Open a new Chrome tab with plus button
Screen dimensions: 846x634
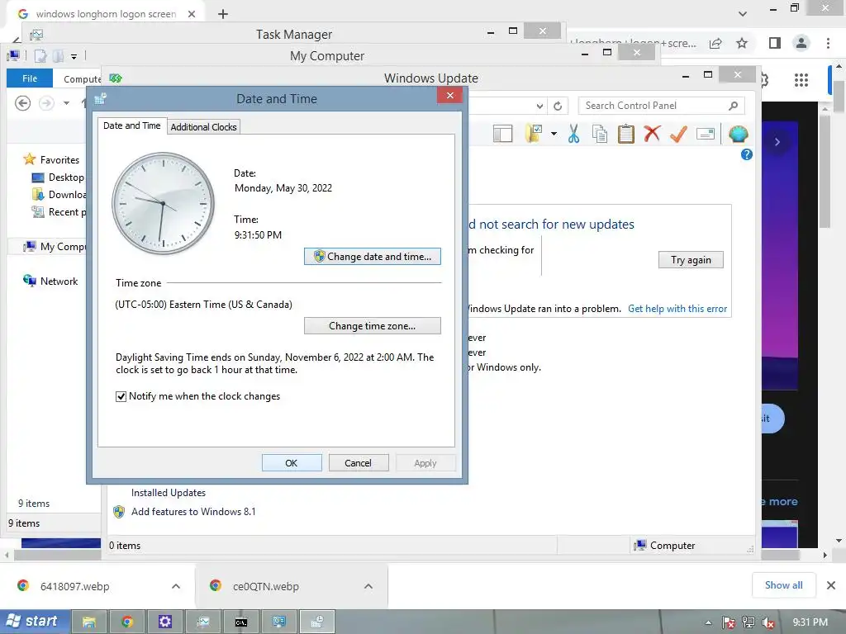click(x=223, y=14)
